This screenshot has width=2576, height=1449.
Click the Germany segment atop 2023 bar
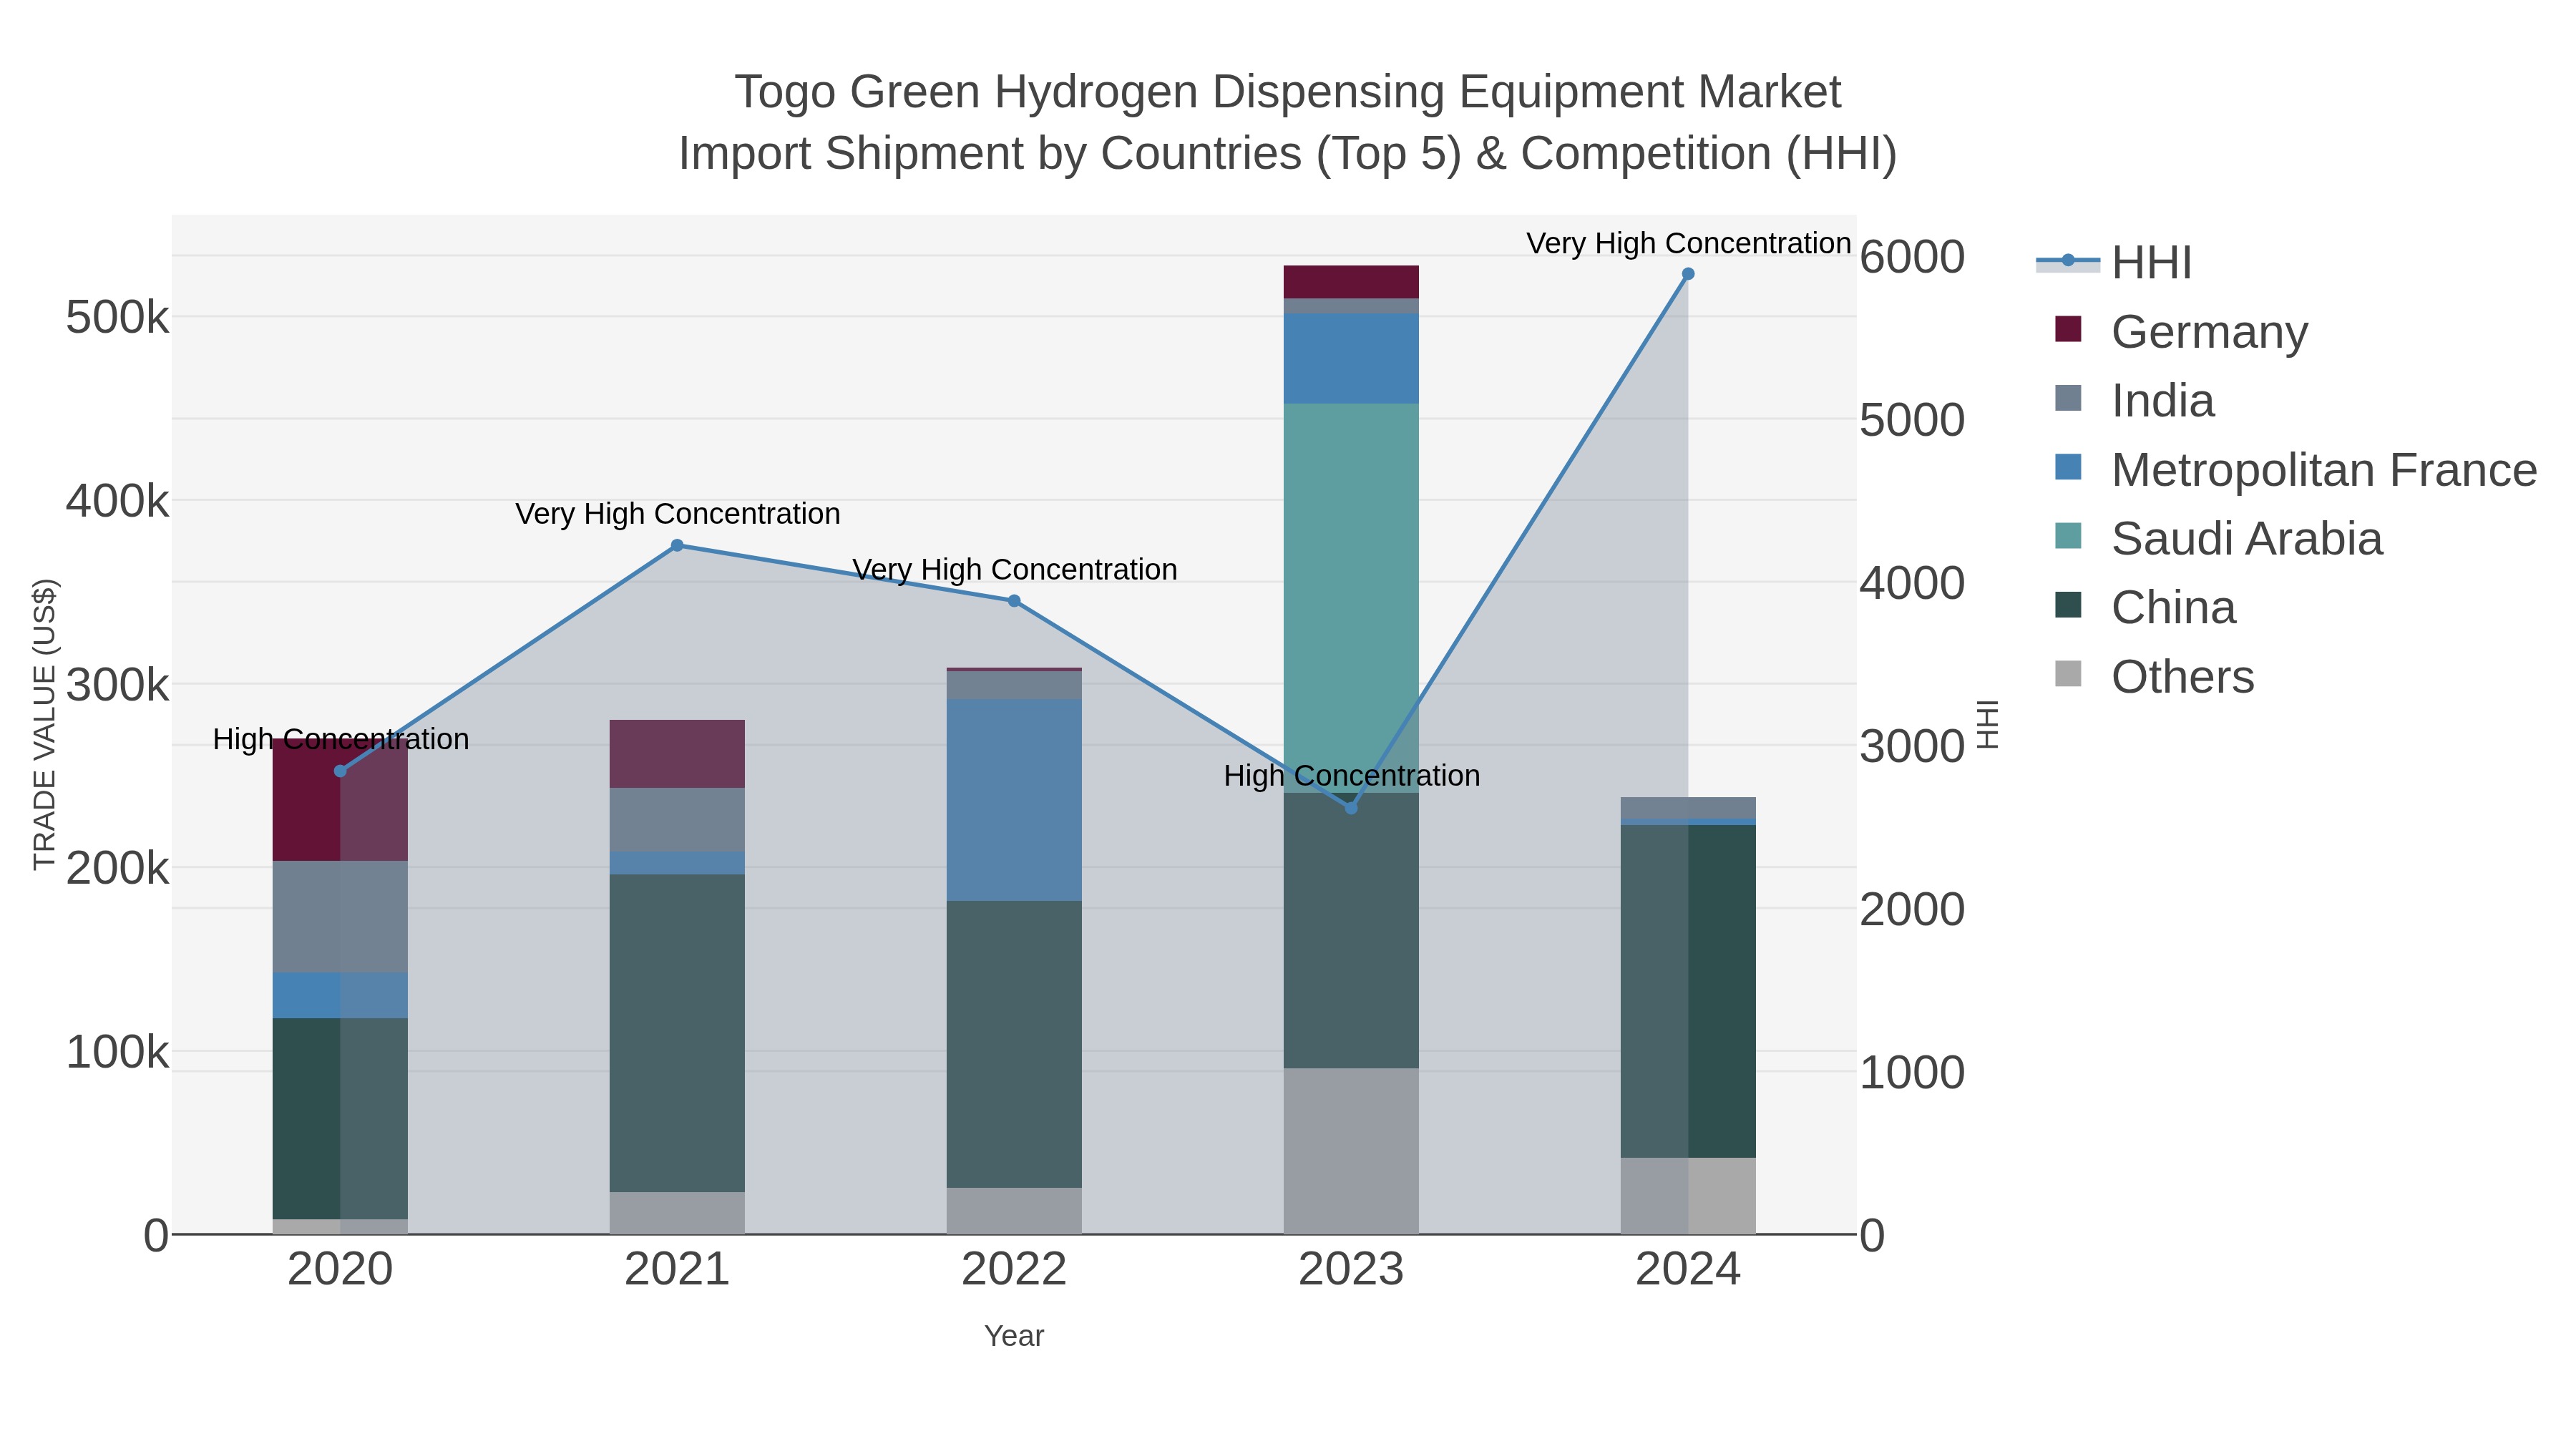[1351, 282]
